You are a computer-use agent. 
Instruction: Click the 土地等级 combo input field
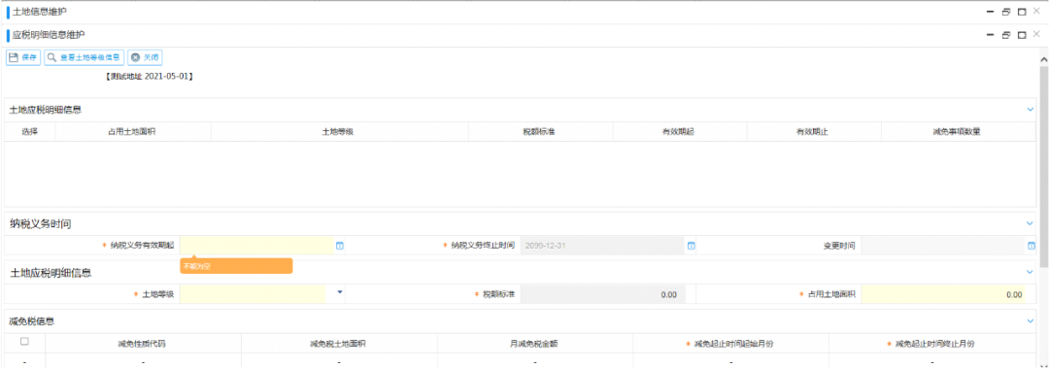253,294
